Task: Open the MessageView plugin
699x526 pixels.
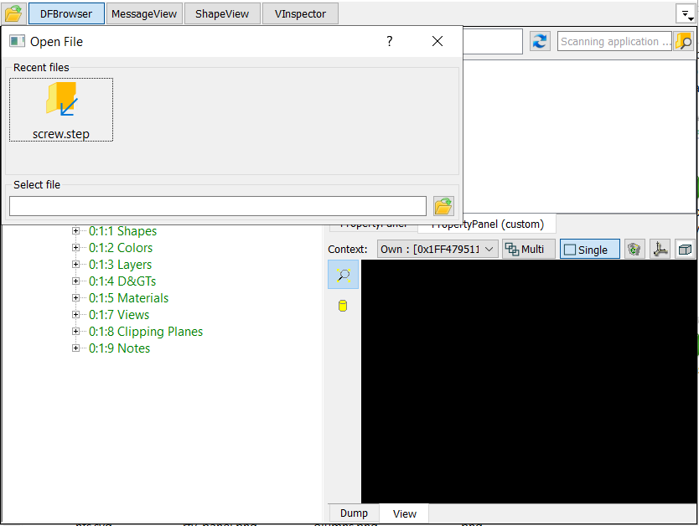Action: pos(144,13)
